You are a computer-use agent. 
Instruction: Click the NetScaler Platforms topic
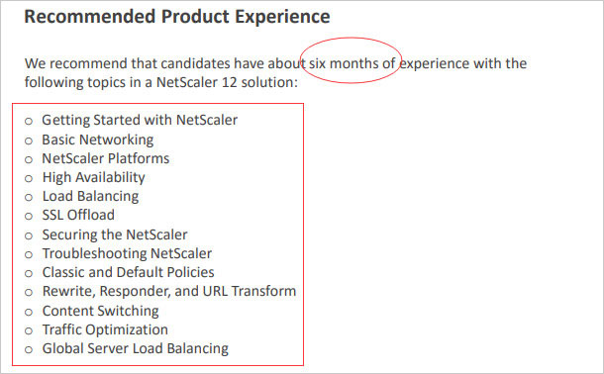point(106,158)
